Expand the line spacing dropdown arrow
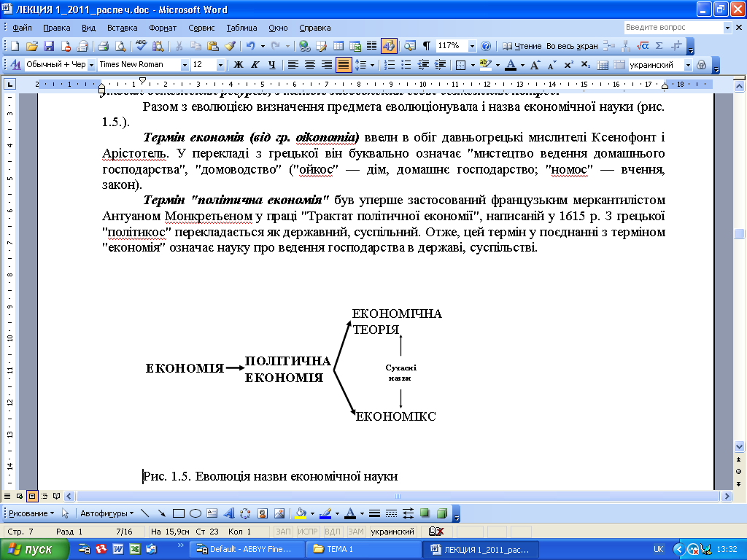Image resolution: width=747 pixels, height=560 pixels. [372, 65]
